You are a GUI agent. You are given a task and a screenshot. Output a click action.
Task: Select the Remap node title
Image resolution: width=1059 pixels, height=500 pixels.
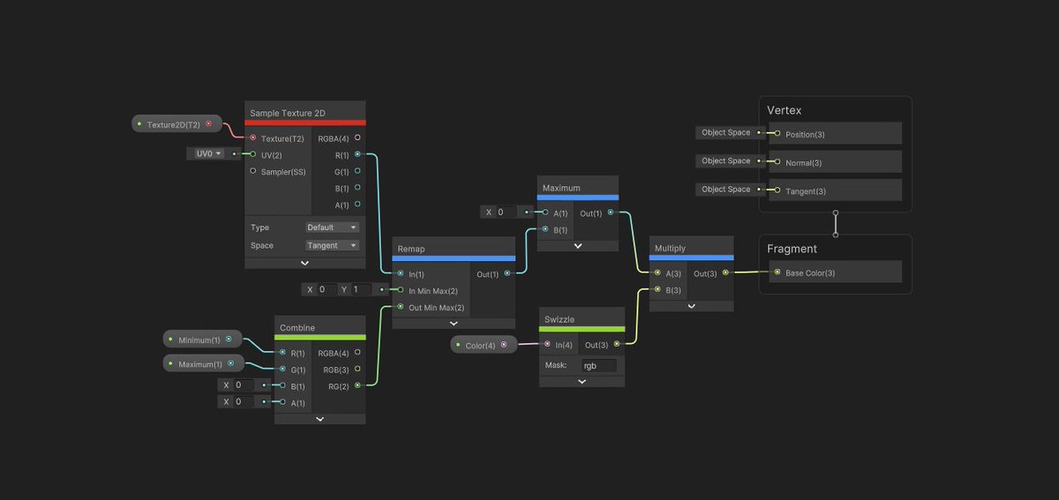pyautogui.click(x=411, y=249)
